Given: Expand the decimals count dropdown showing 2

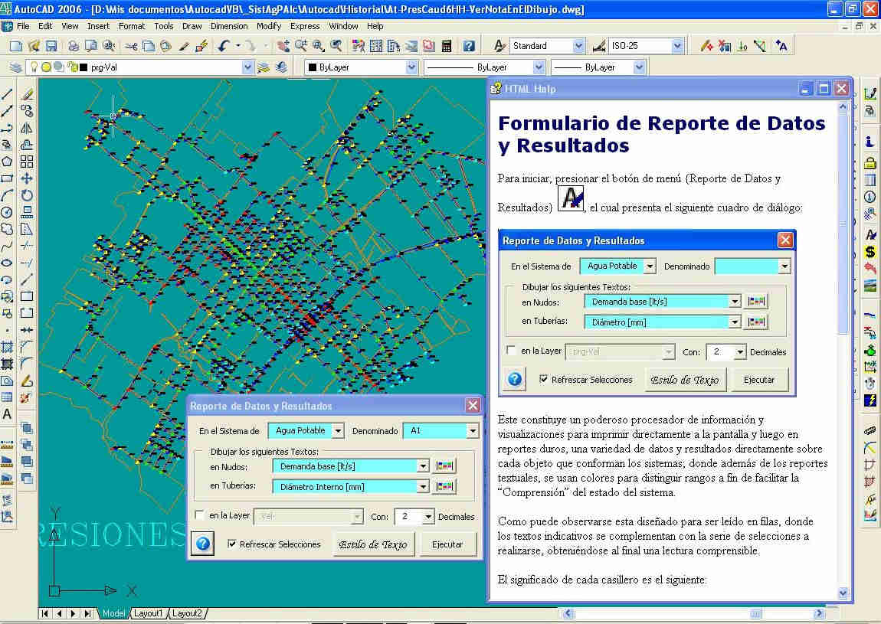Looking at the screenshot, I should (427, 517).
